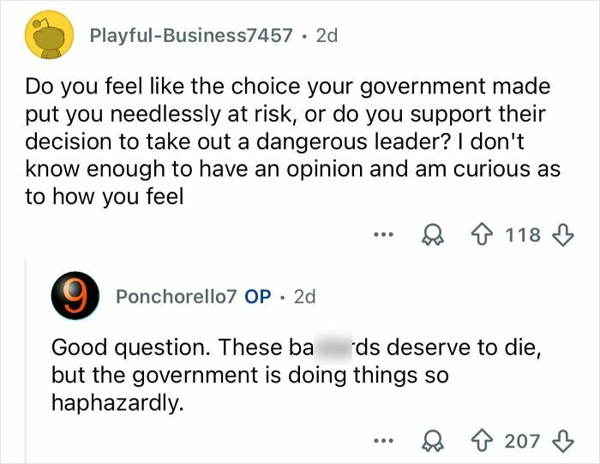Select Ponchorello7's "Good question" reply text

point(257,375)
